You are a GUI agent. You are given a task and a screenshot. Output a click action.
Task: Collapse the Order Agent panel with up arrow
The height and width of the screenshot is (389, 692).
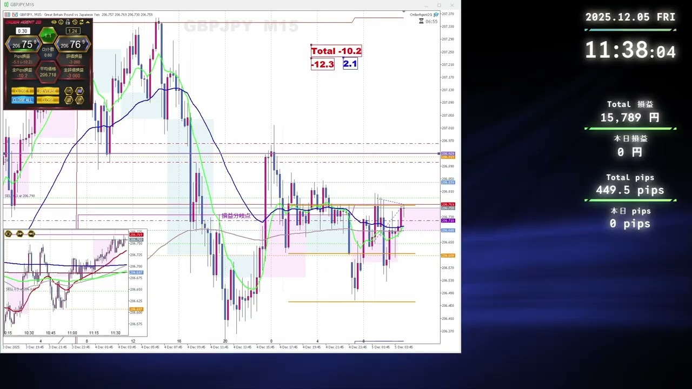(x=88, y=22)
